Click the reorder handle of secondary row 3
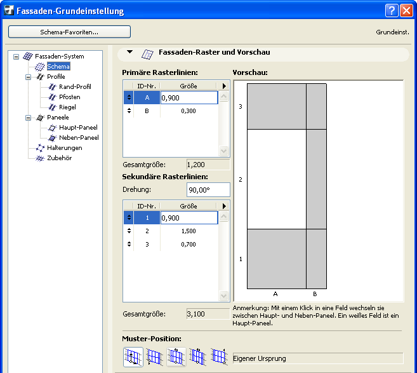Screen dimensions: 417x373 pyautogui.click(x=129, y=244)
